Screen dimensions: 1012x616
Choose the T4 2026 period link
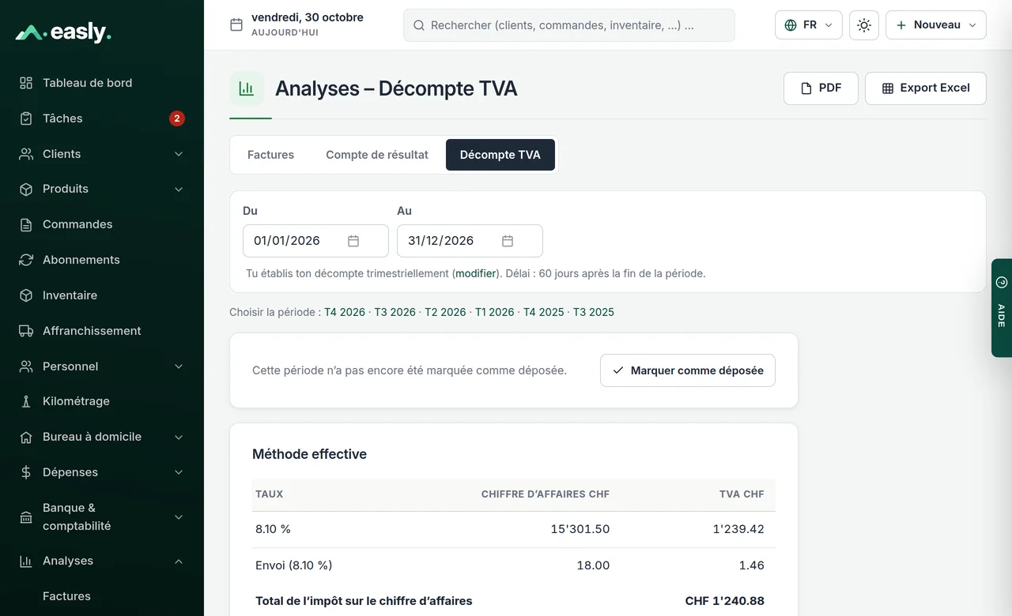pyautogui.click(x=345, y=312)
